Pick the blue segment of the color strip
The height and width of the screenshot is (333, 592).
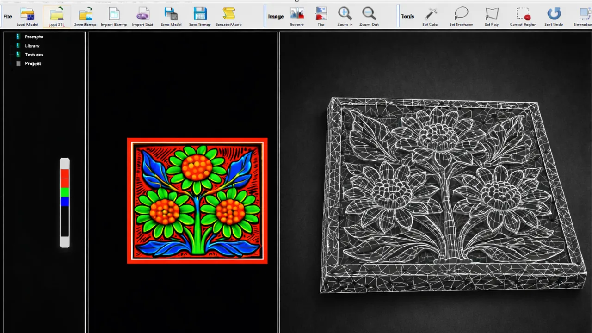65,202
